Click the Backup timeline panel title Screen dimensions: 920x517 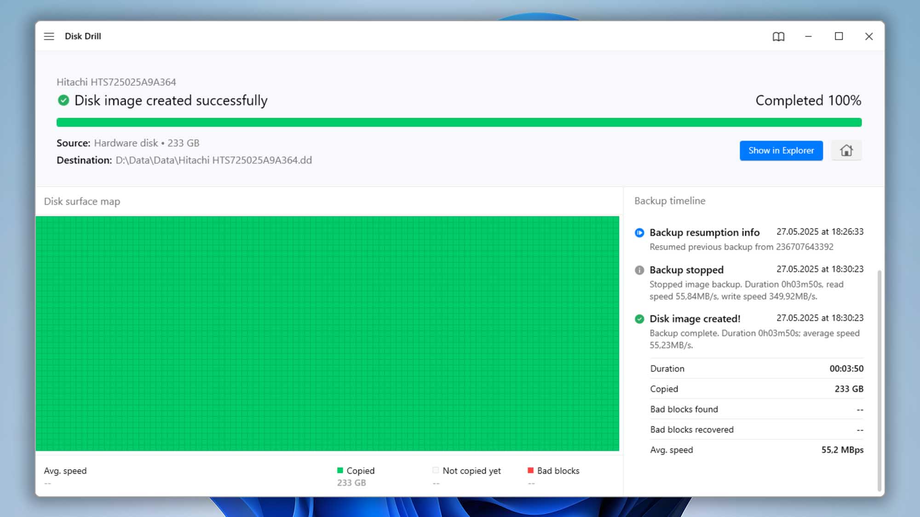tap(670, 201)
